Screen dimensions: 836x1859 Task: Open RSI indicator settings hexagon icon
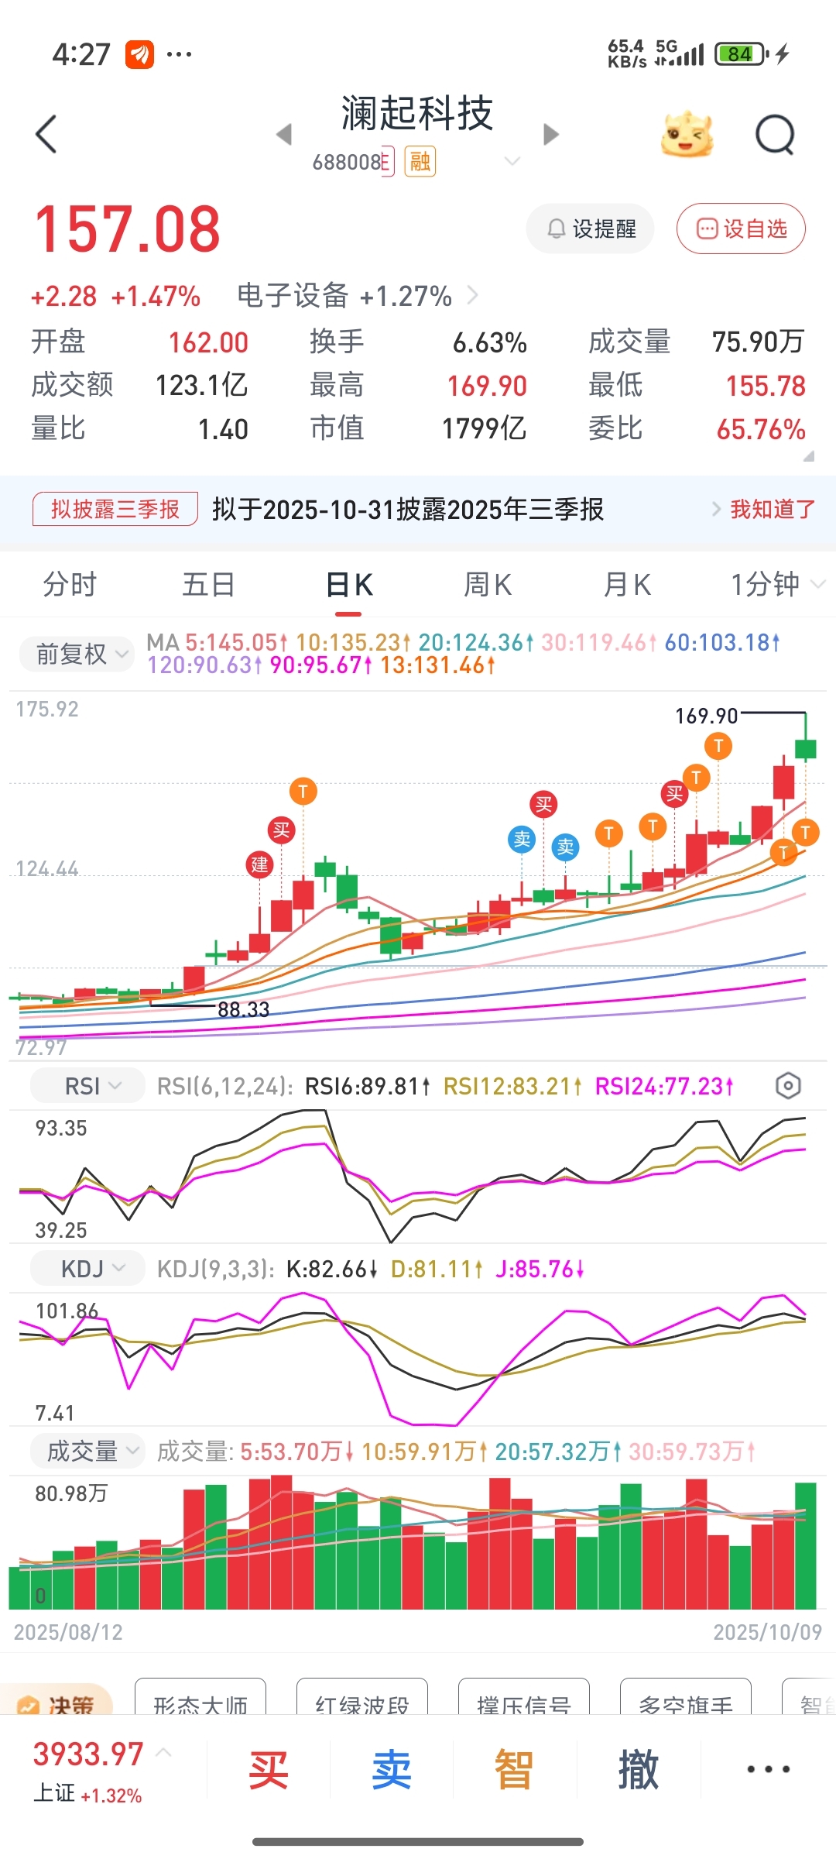[787, 1086]
